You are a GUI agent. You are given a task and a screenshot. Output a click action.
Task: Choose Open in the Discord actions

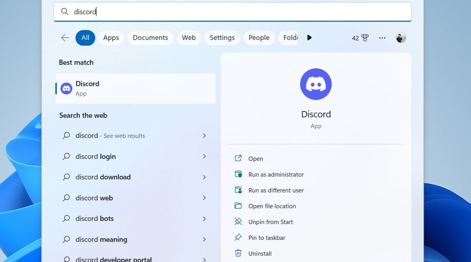[255, 158]
